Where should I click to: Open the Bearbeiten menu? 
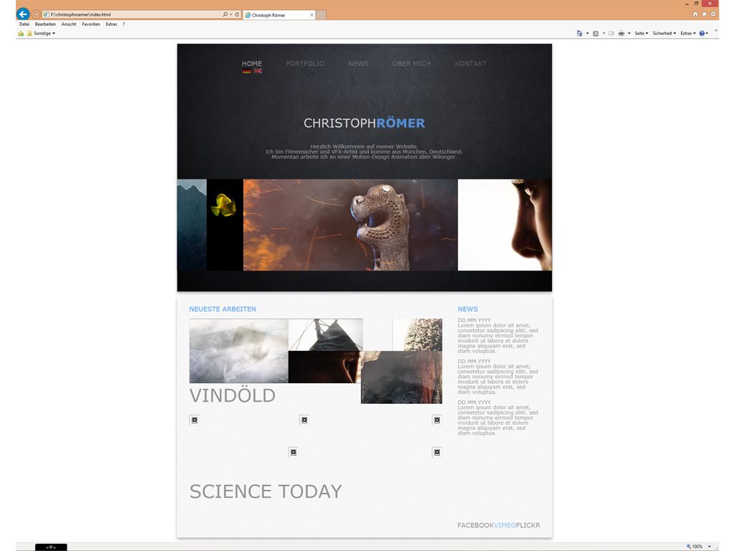pyautogui.click(x=45, y=24)
